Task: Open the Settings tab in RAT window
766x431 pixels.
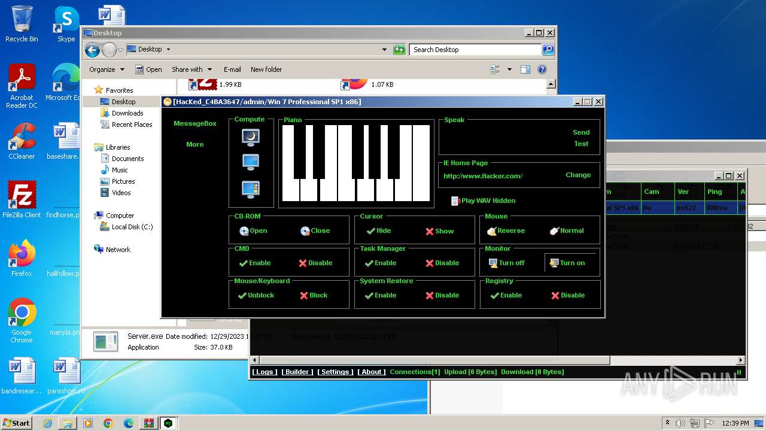Action: (335, 372)
